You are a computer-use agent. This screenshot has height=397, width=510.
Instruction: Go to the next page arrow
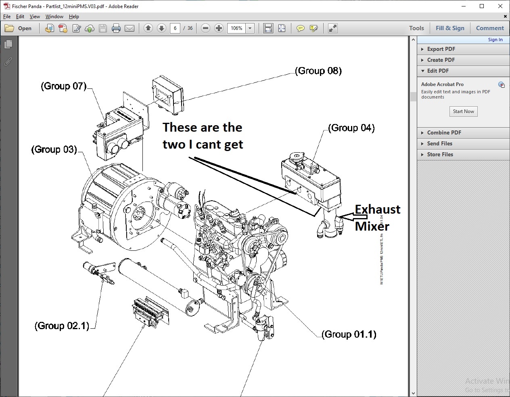coord(161,28)
